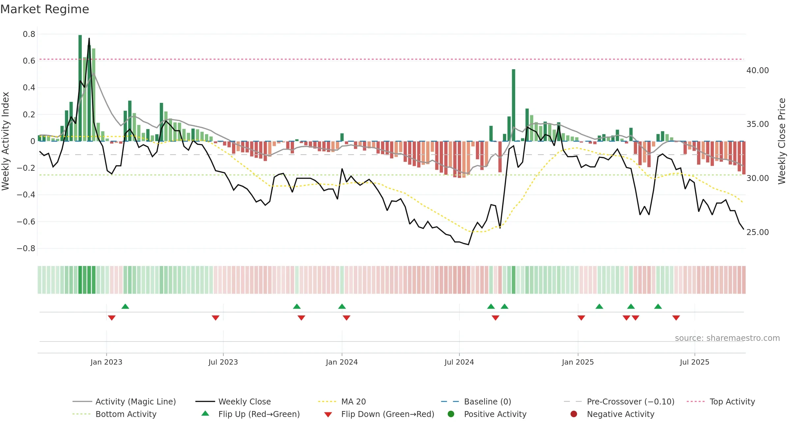Click the source: sharemaestro.com label
Screen dimensions: 791x445
click(727, 338)
